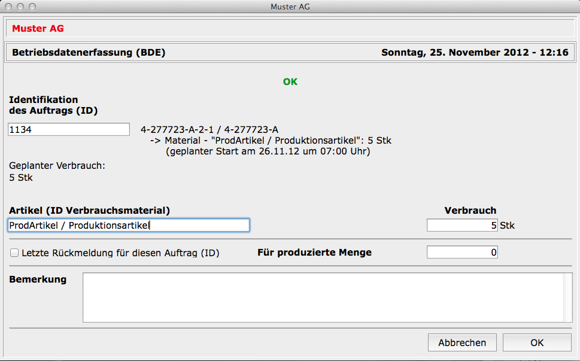Screen dimensions: 580x361
Task: Click the Stk unit label beside Verbrauch
Action: coord(508,226)
